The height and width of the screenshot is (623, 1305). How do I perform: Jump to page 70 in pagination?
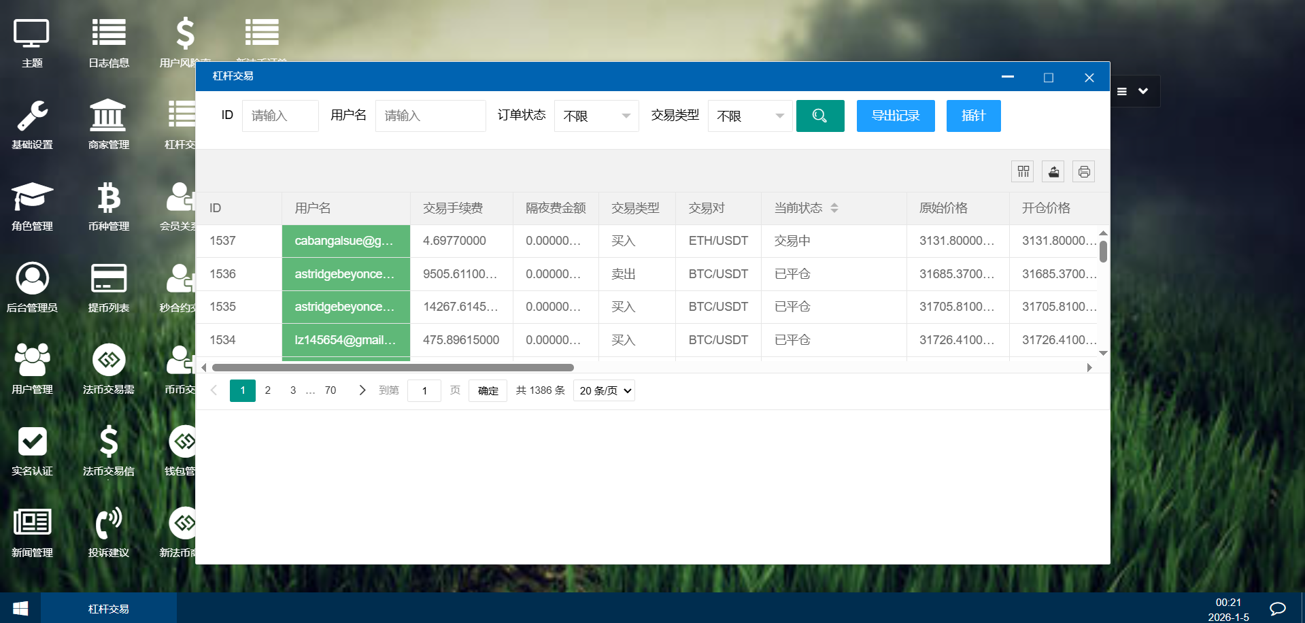click(331, 390)
